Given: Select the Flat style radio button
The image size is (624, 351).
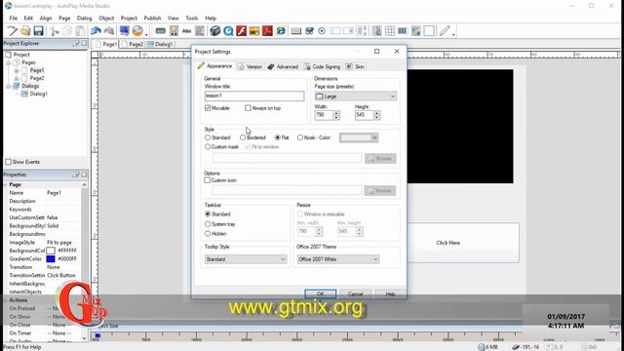Looking at the screenshot, I should coord(277,137).
